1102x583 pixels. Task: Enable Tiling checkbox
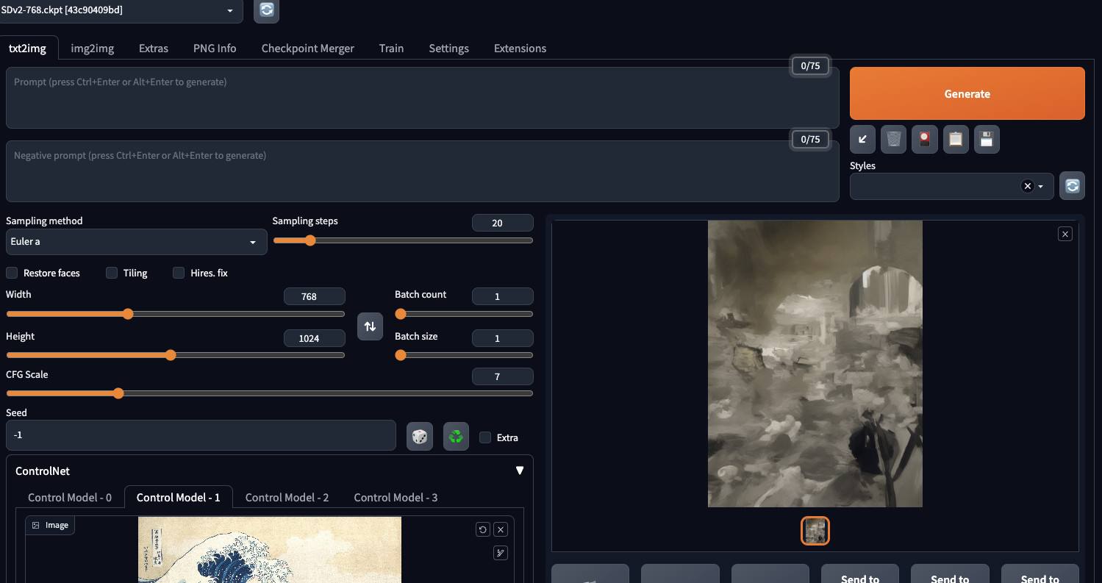(x=112, y=273)
